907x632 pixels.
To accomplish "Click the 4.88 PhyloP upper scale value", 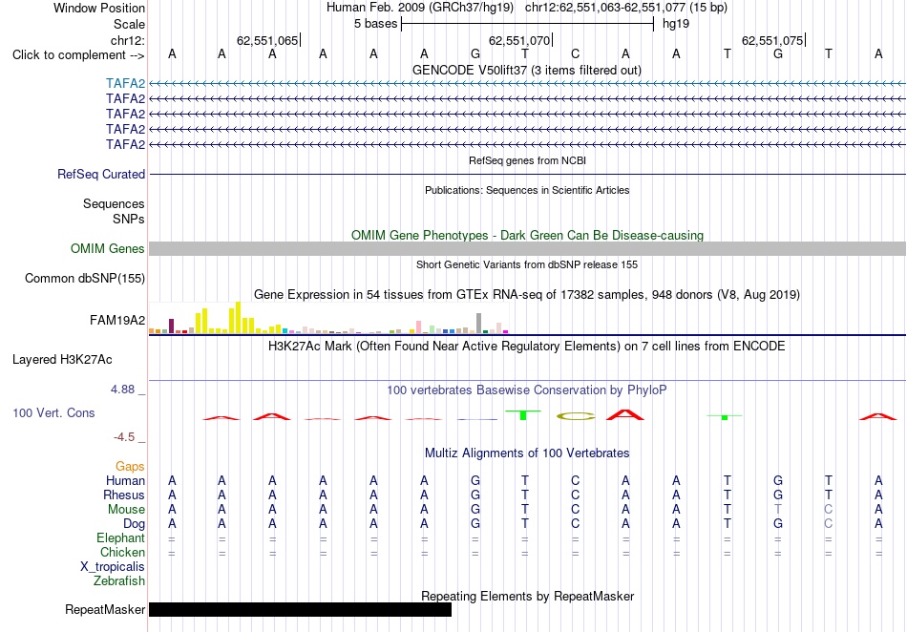I will pyautogui.click(x=122, y=390).
